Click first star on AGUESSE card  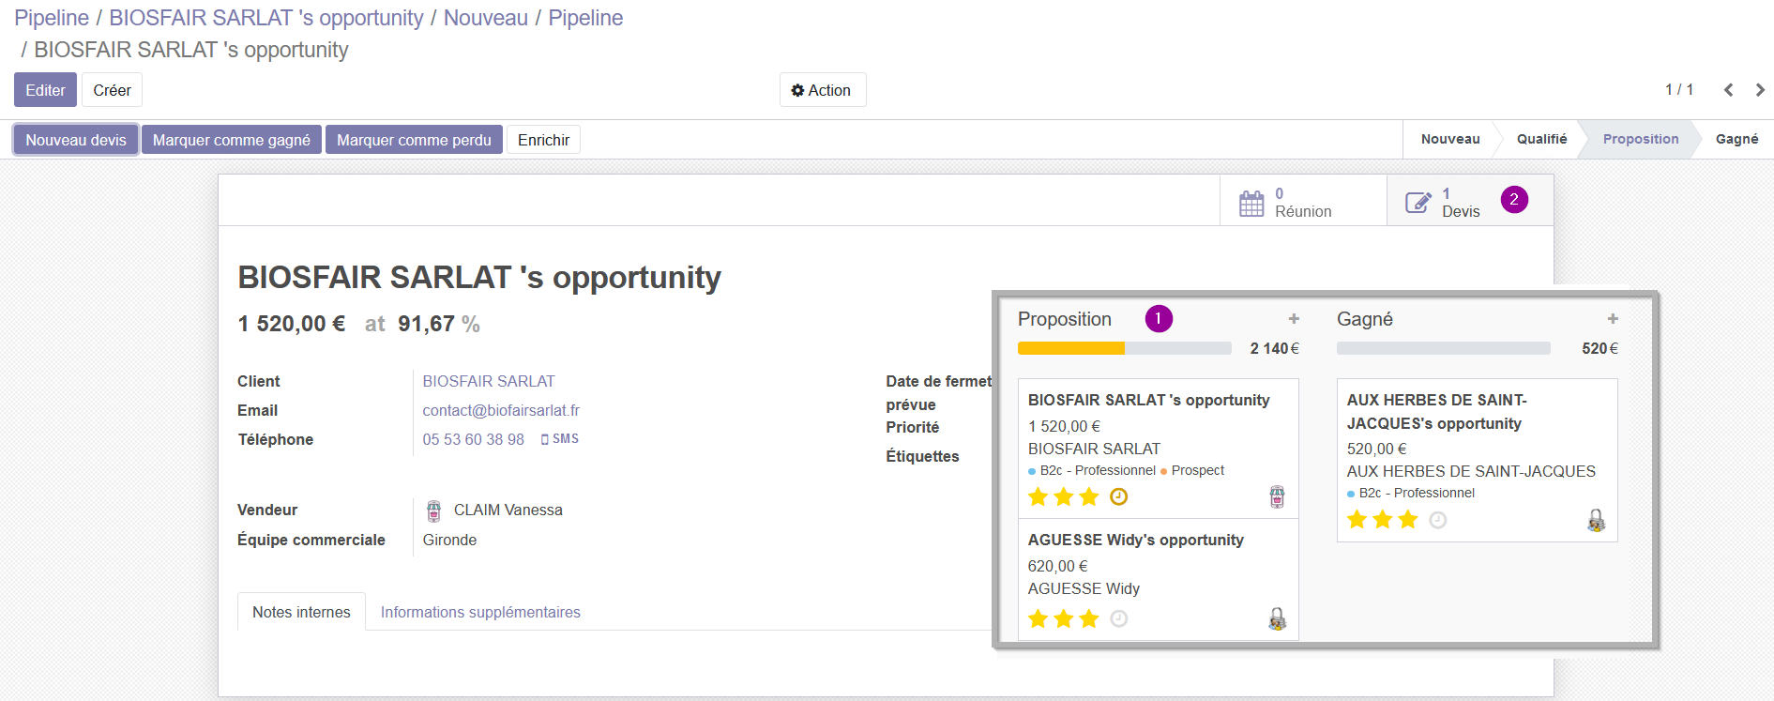pyautogui.click(x=1038, y=618)
